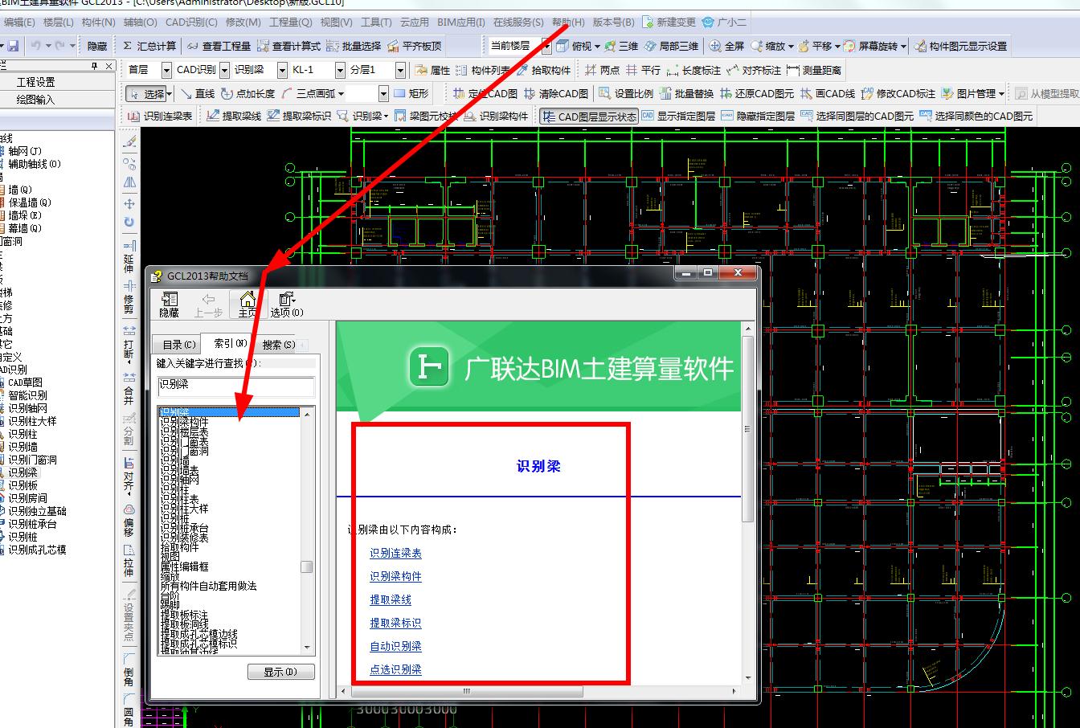Screen dimensions: 1080x728
Task: Open the 识别梁构件 help link
Action: [395, 576]
